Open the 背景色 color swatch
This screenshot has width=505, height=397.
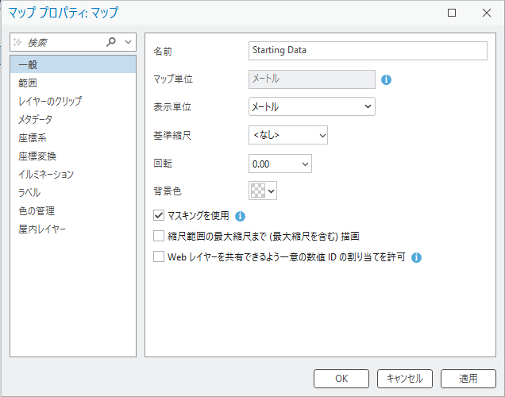coord(263,191)
